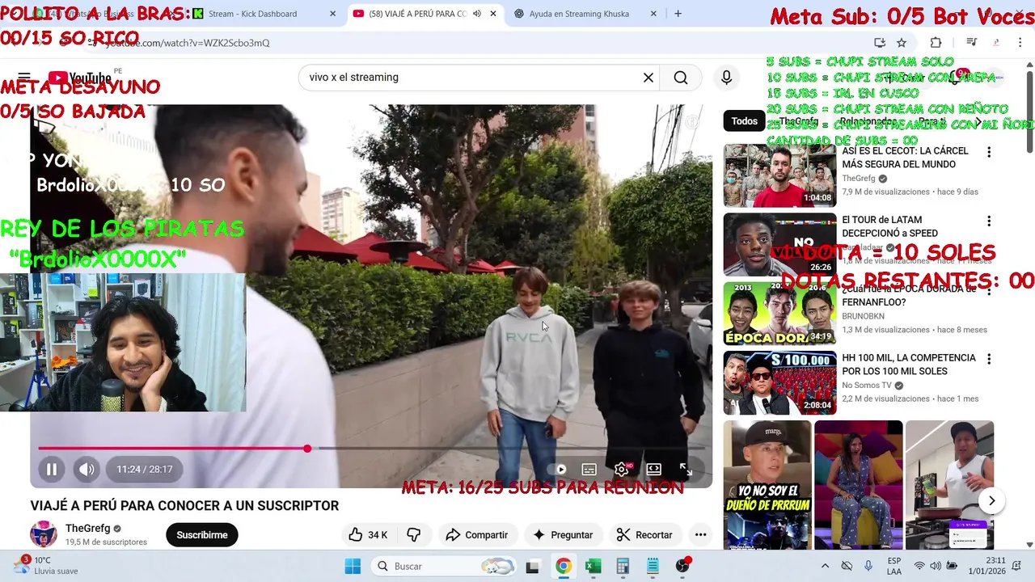
Task: Click Recortar to clip the video
Action: (x=644, y=535)
